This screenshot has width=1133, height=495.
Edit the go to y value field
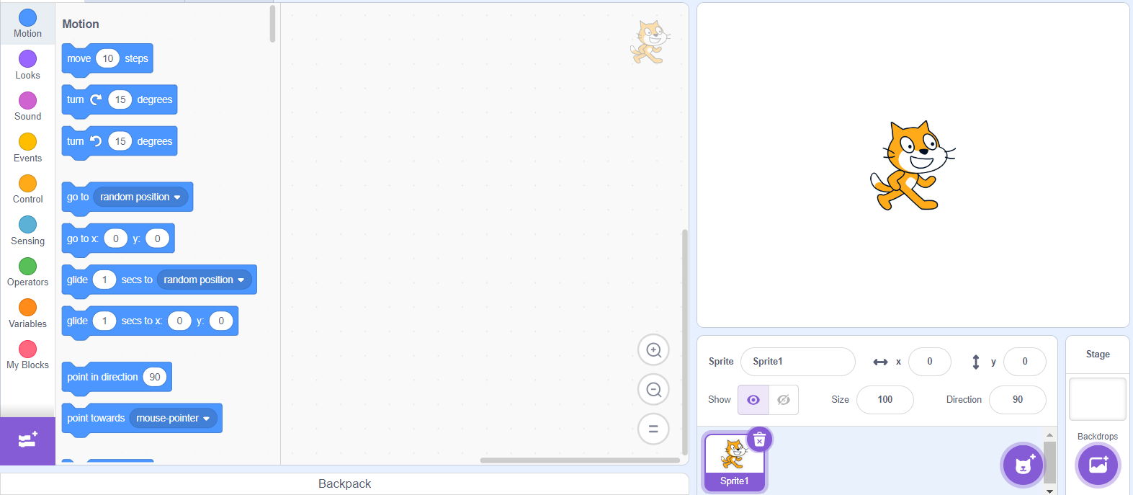pyautogui.click(x=157, y=238)
